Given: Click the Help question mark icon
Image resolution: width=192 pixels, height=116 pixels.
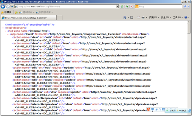Looking at the screenshot, I should (x=186, y=17).
